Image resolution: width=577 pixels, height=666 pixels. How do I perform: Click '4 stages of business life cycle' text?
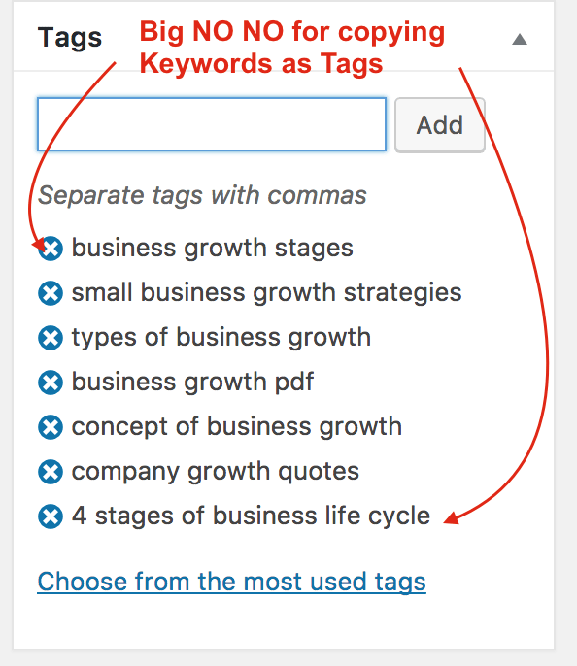[251, 516]
